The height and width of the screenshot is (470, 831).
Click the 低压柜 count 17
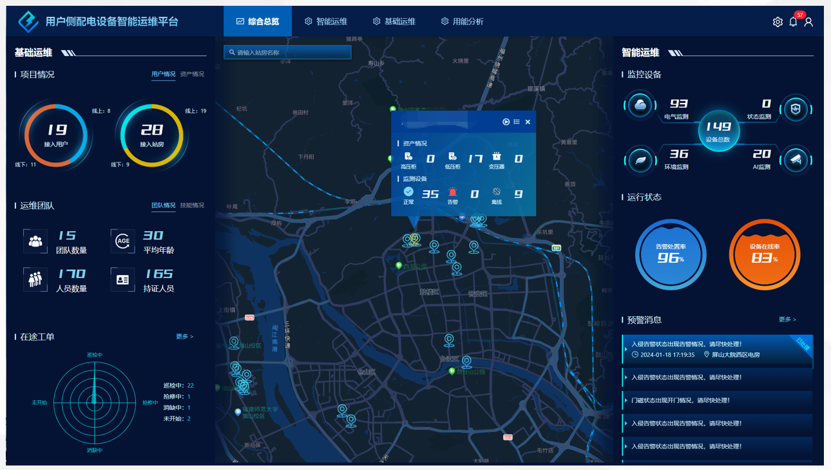pyautogui.click(x=475, y=159)
